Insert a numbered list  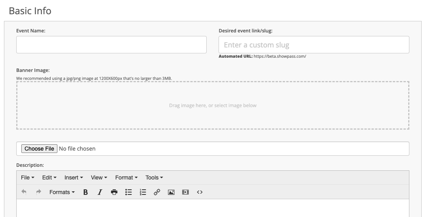pyautogui.click(x=143, y=192)
